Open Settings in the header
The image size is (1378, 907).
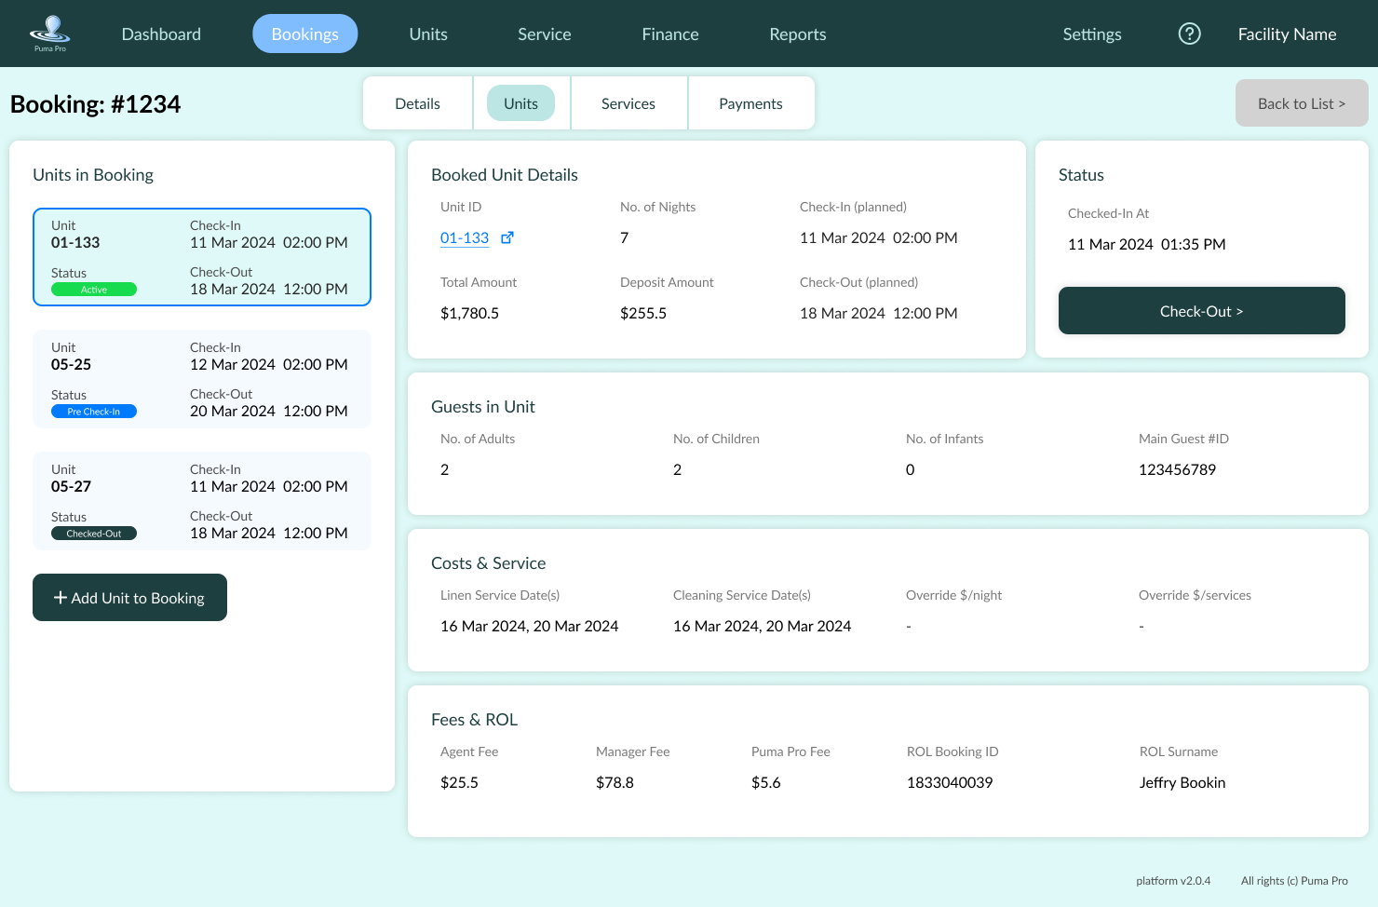pyautogui.click(x=1092, y=34)
